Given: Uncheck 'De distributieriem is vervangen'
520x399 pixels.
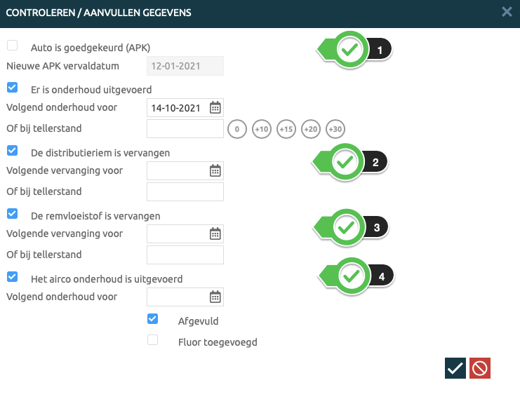Looking at the screenshot, I should [12, 151].
